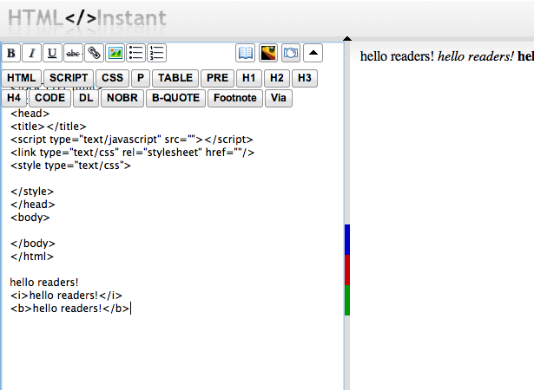Insert image with picture icon

pyautogui.click(x=115, y=53)
